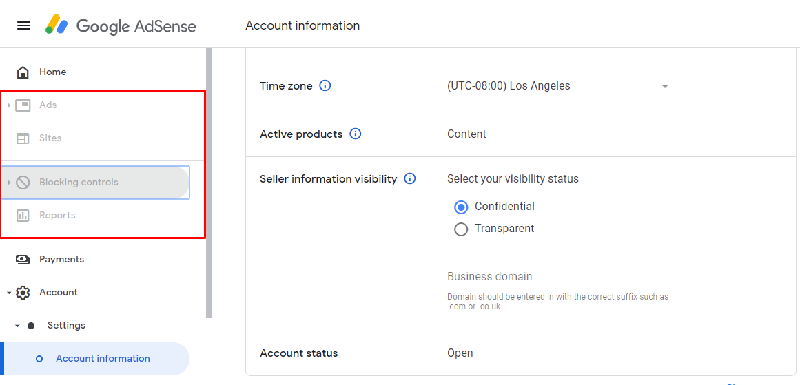Select the Confidential visibility option
Viewport: 800px width, 385px height.
(x=461, y=207)
